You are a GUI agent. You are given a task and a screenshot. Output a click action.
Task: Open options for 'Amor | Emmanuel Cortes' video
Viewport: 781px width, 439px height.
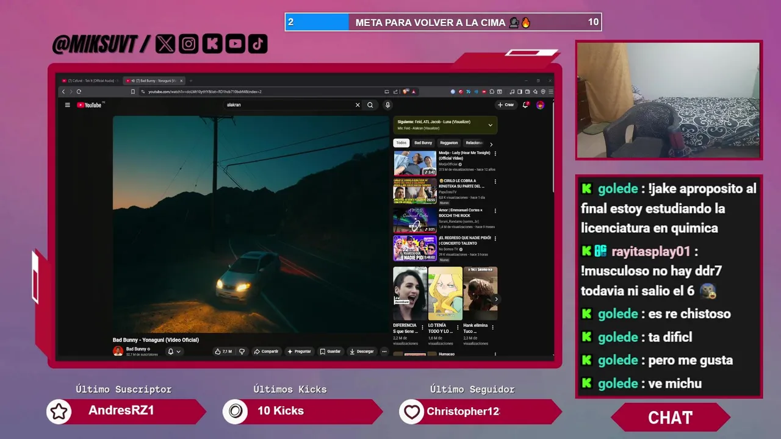click(495, 210)
